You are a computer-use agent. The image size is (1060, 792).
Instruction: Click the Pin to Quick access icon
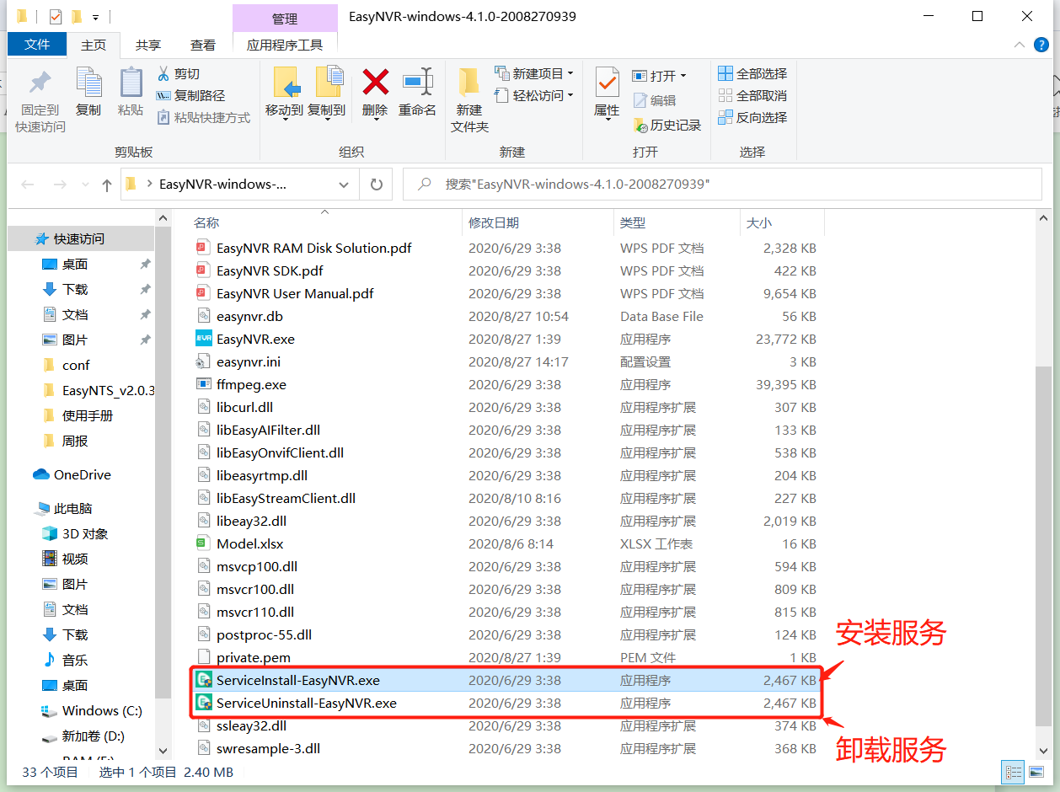(40, 83)
